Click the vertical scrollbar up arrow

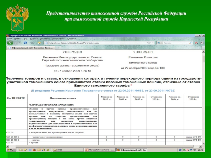tap(204, 51)
